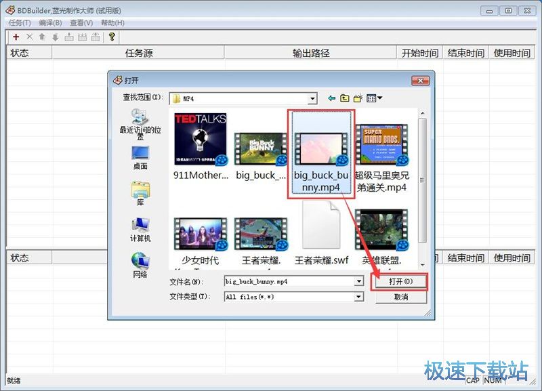Click the yellow question mark help icon
Screen dimensions: 542x391
[112, 37]
